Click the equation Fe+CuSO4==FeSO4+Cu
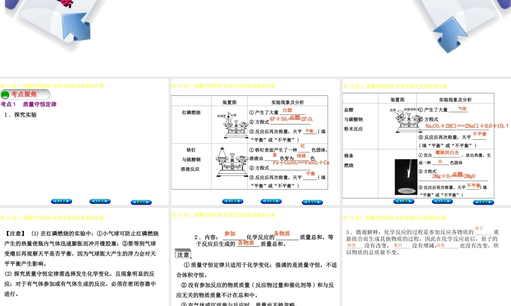This screenshot has height=306, width=511. coord(301,163)
